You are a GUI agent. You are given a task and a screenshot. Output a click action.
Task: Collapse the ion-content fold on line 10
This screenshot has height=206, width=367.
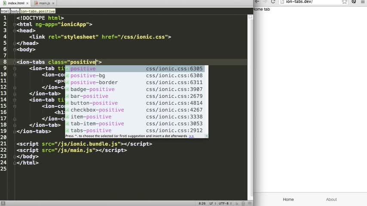coord(15,75)
